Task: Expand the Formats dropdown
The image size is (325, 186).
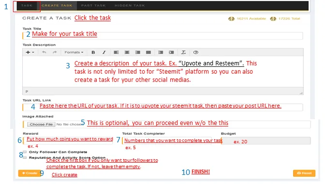Action: coord(74,52)
